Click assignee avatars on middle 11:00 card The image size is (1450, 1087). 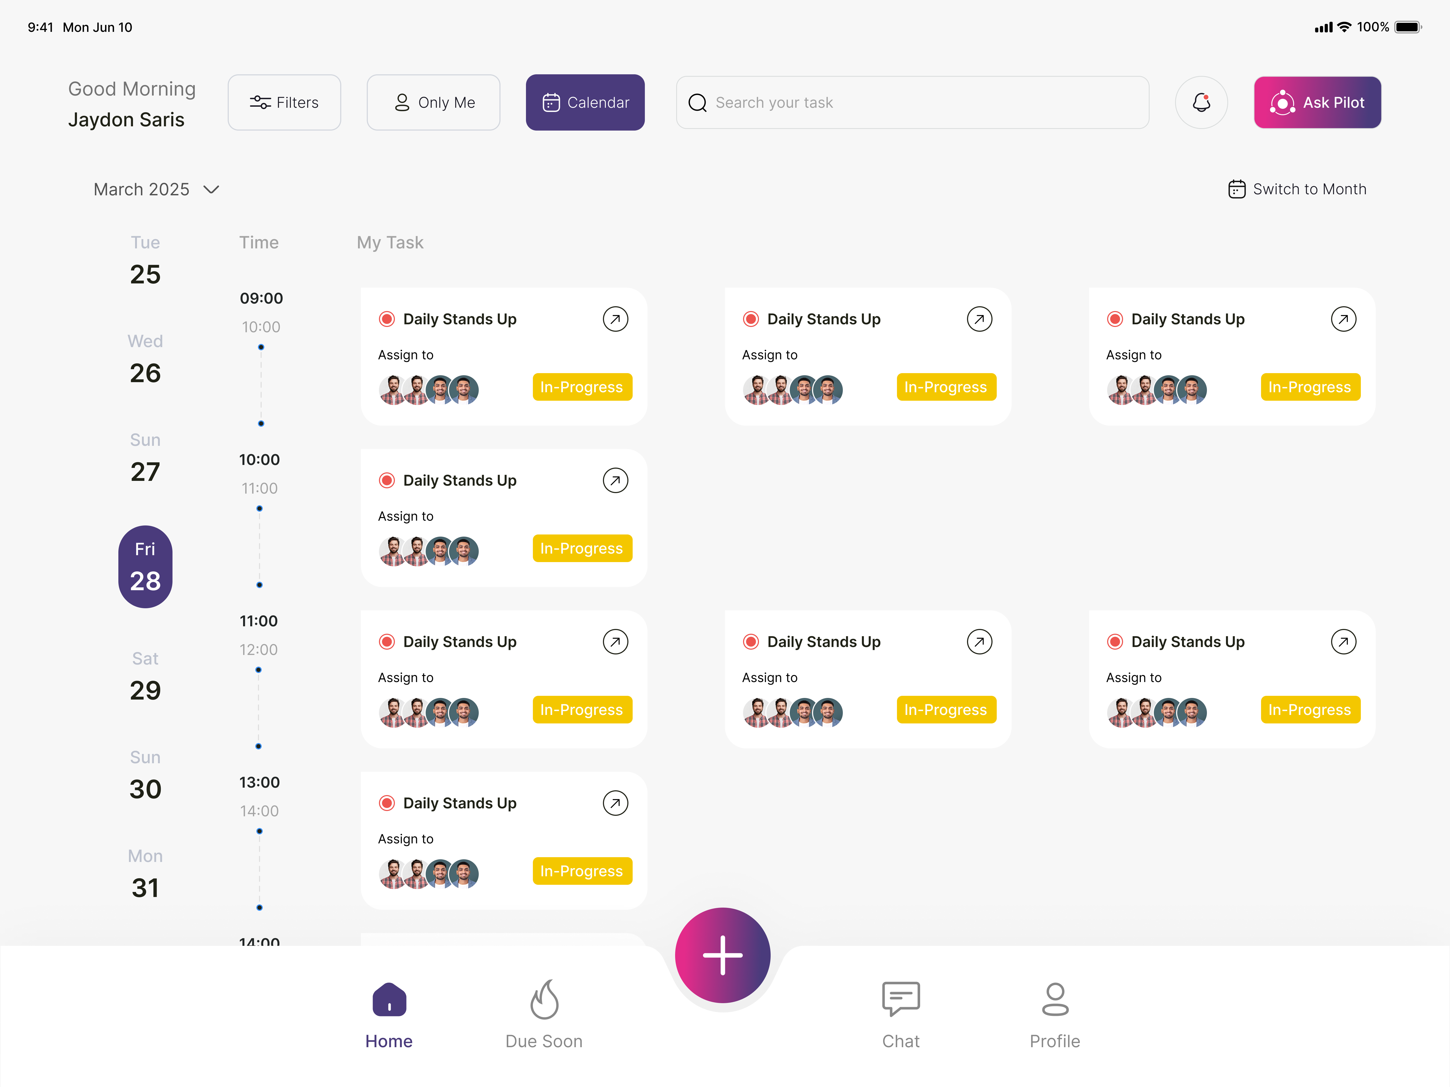click(792, 712)
